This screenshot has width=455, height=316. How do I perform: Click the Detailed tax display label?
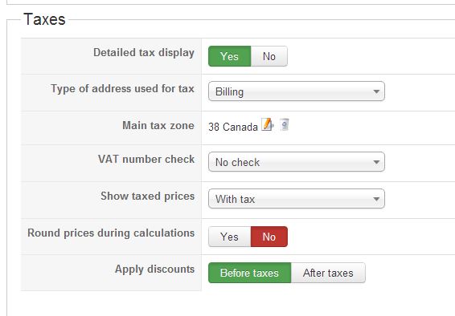pos(144,53)
